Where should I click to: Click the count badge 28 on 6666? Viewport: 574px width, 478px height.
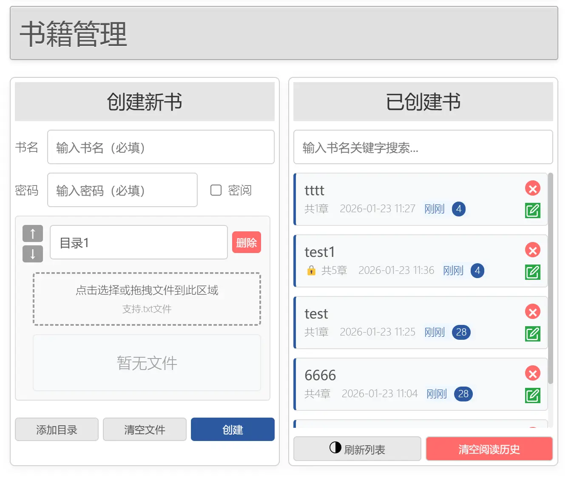click(x=463, y=394)
